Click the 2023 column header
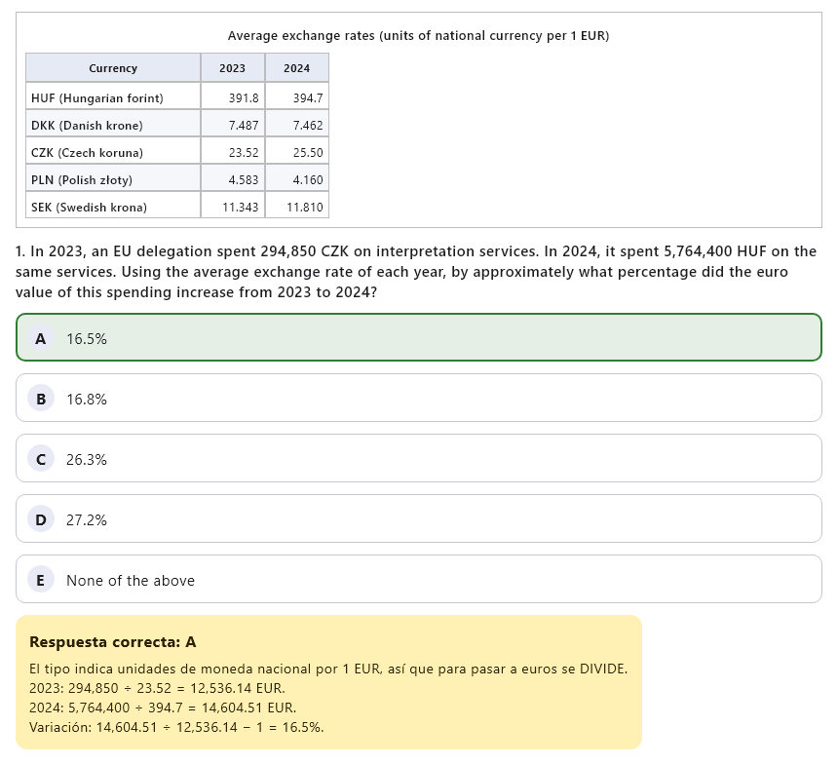This screenshot has height=765, width=838. (x=233, y=68)
